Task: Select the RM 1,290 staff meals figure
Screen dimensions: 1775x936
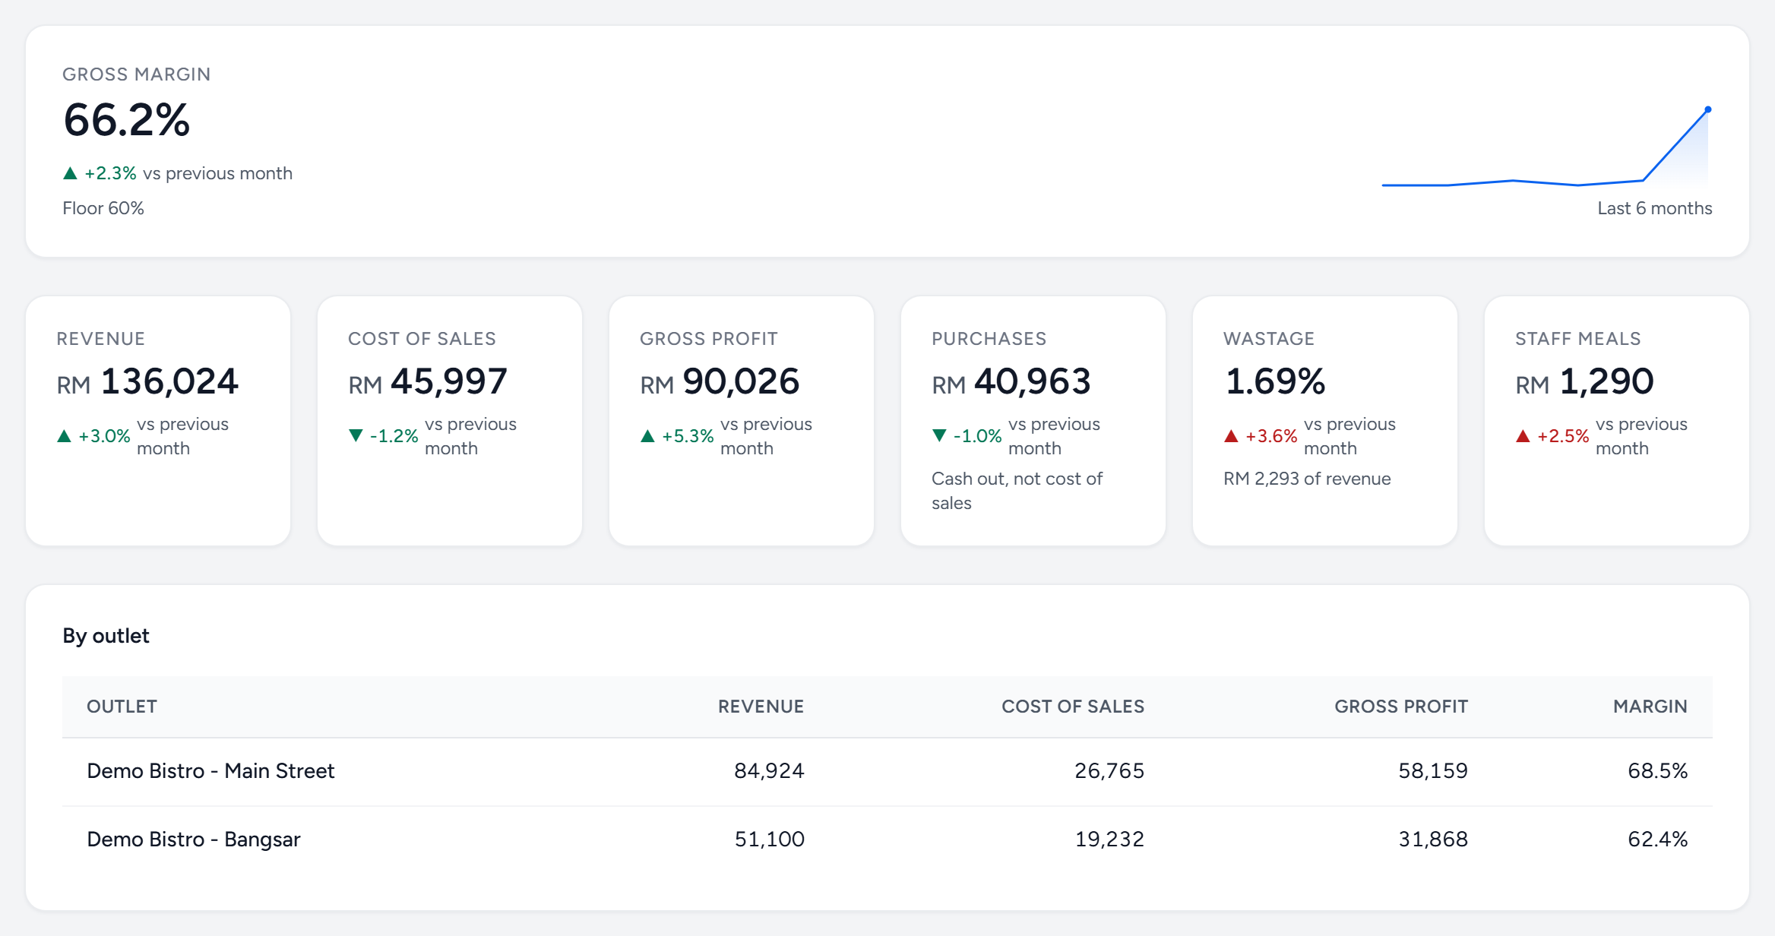Action: pyautogui.click(x=1584, y=381)
